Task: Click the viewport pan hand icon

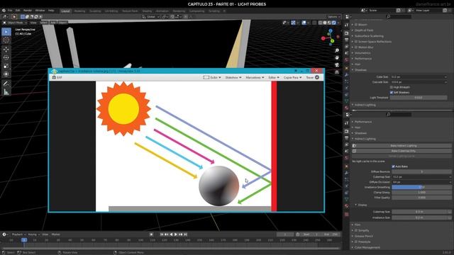Action: point(337,57)
